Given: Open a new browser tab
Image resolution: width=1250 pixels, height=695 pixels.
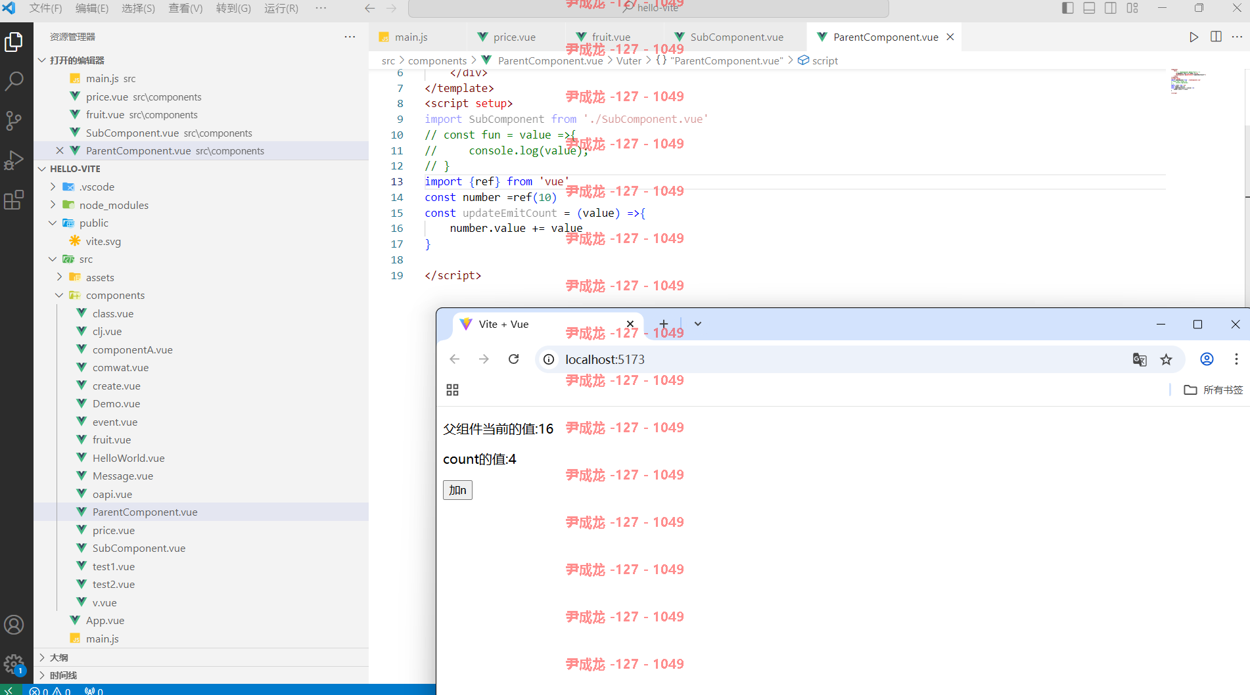Looking at the screenshot, I should coord(664,324).
